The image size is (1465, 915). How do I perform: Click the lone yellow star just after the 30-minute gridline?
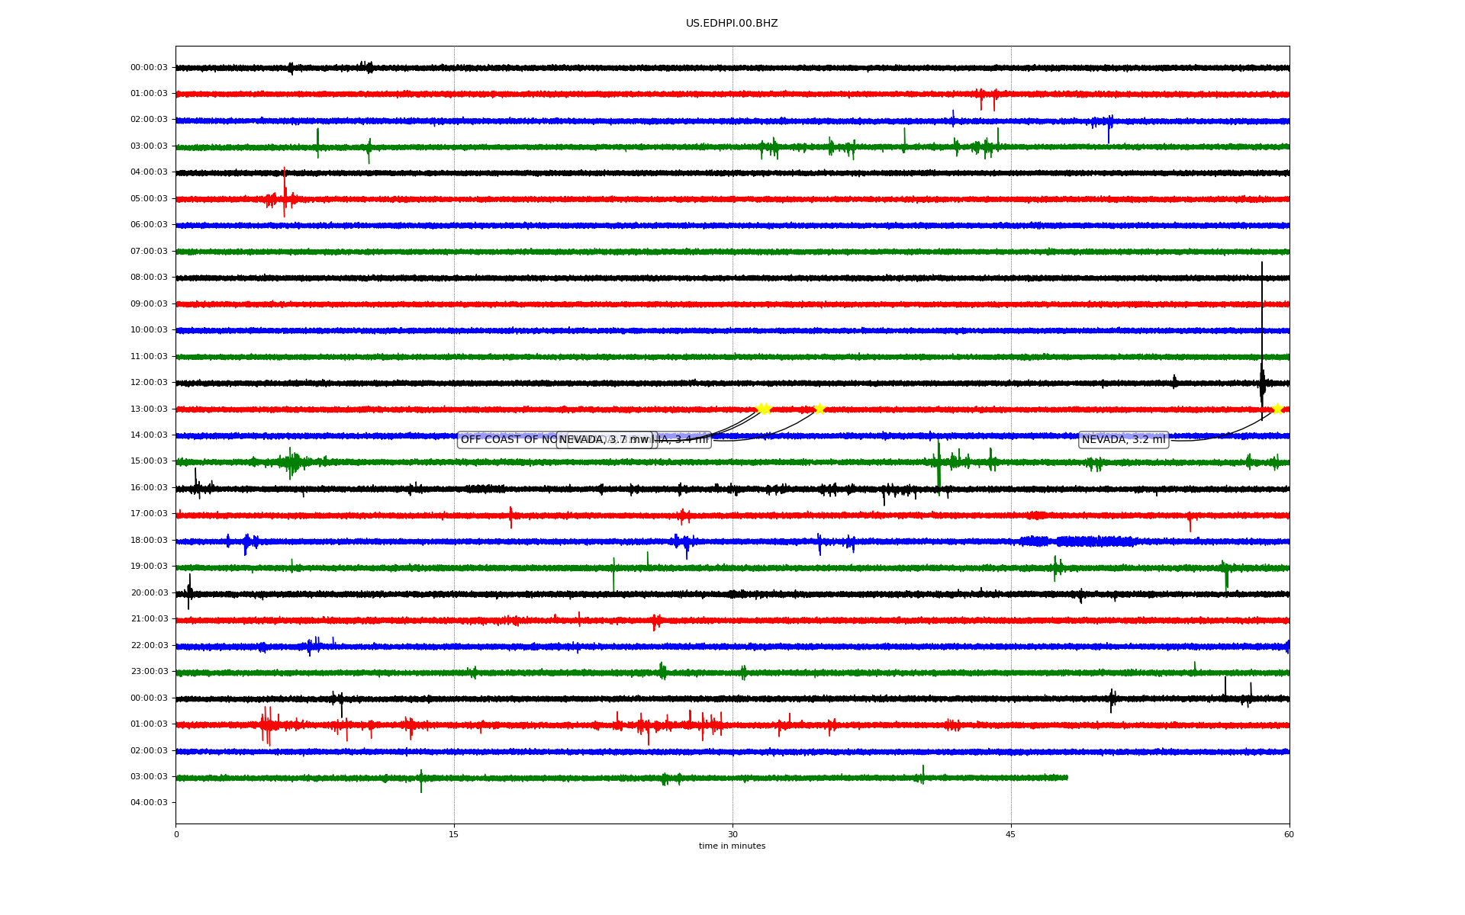(819, 409)
